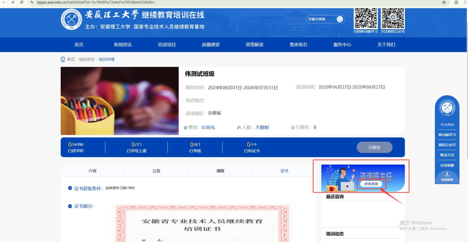Screen dimensions: 468x242
Task: Click the browser back arrow
Action: point(4,2)
